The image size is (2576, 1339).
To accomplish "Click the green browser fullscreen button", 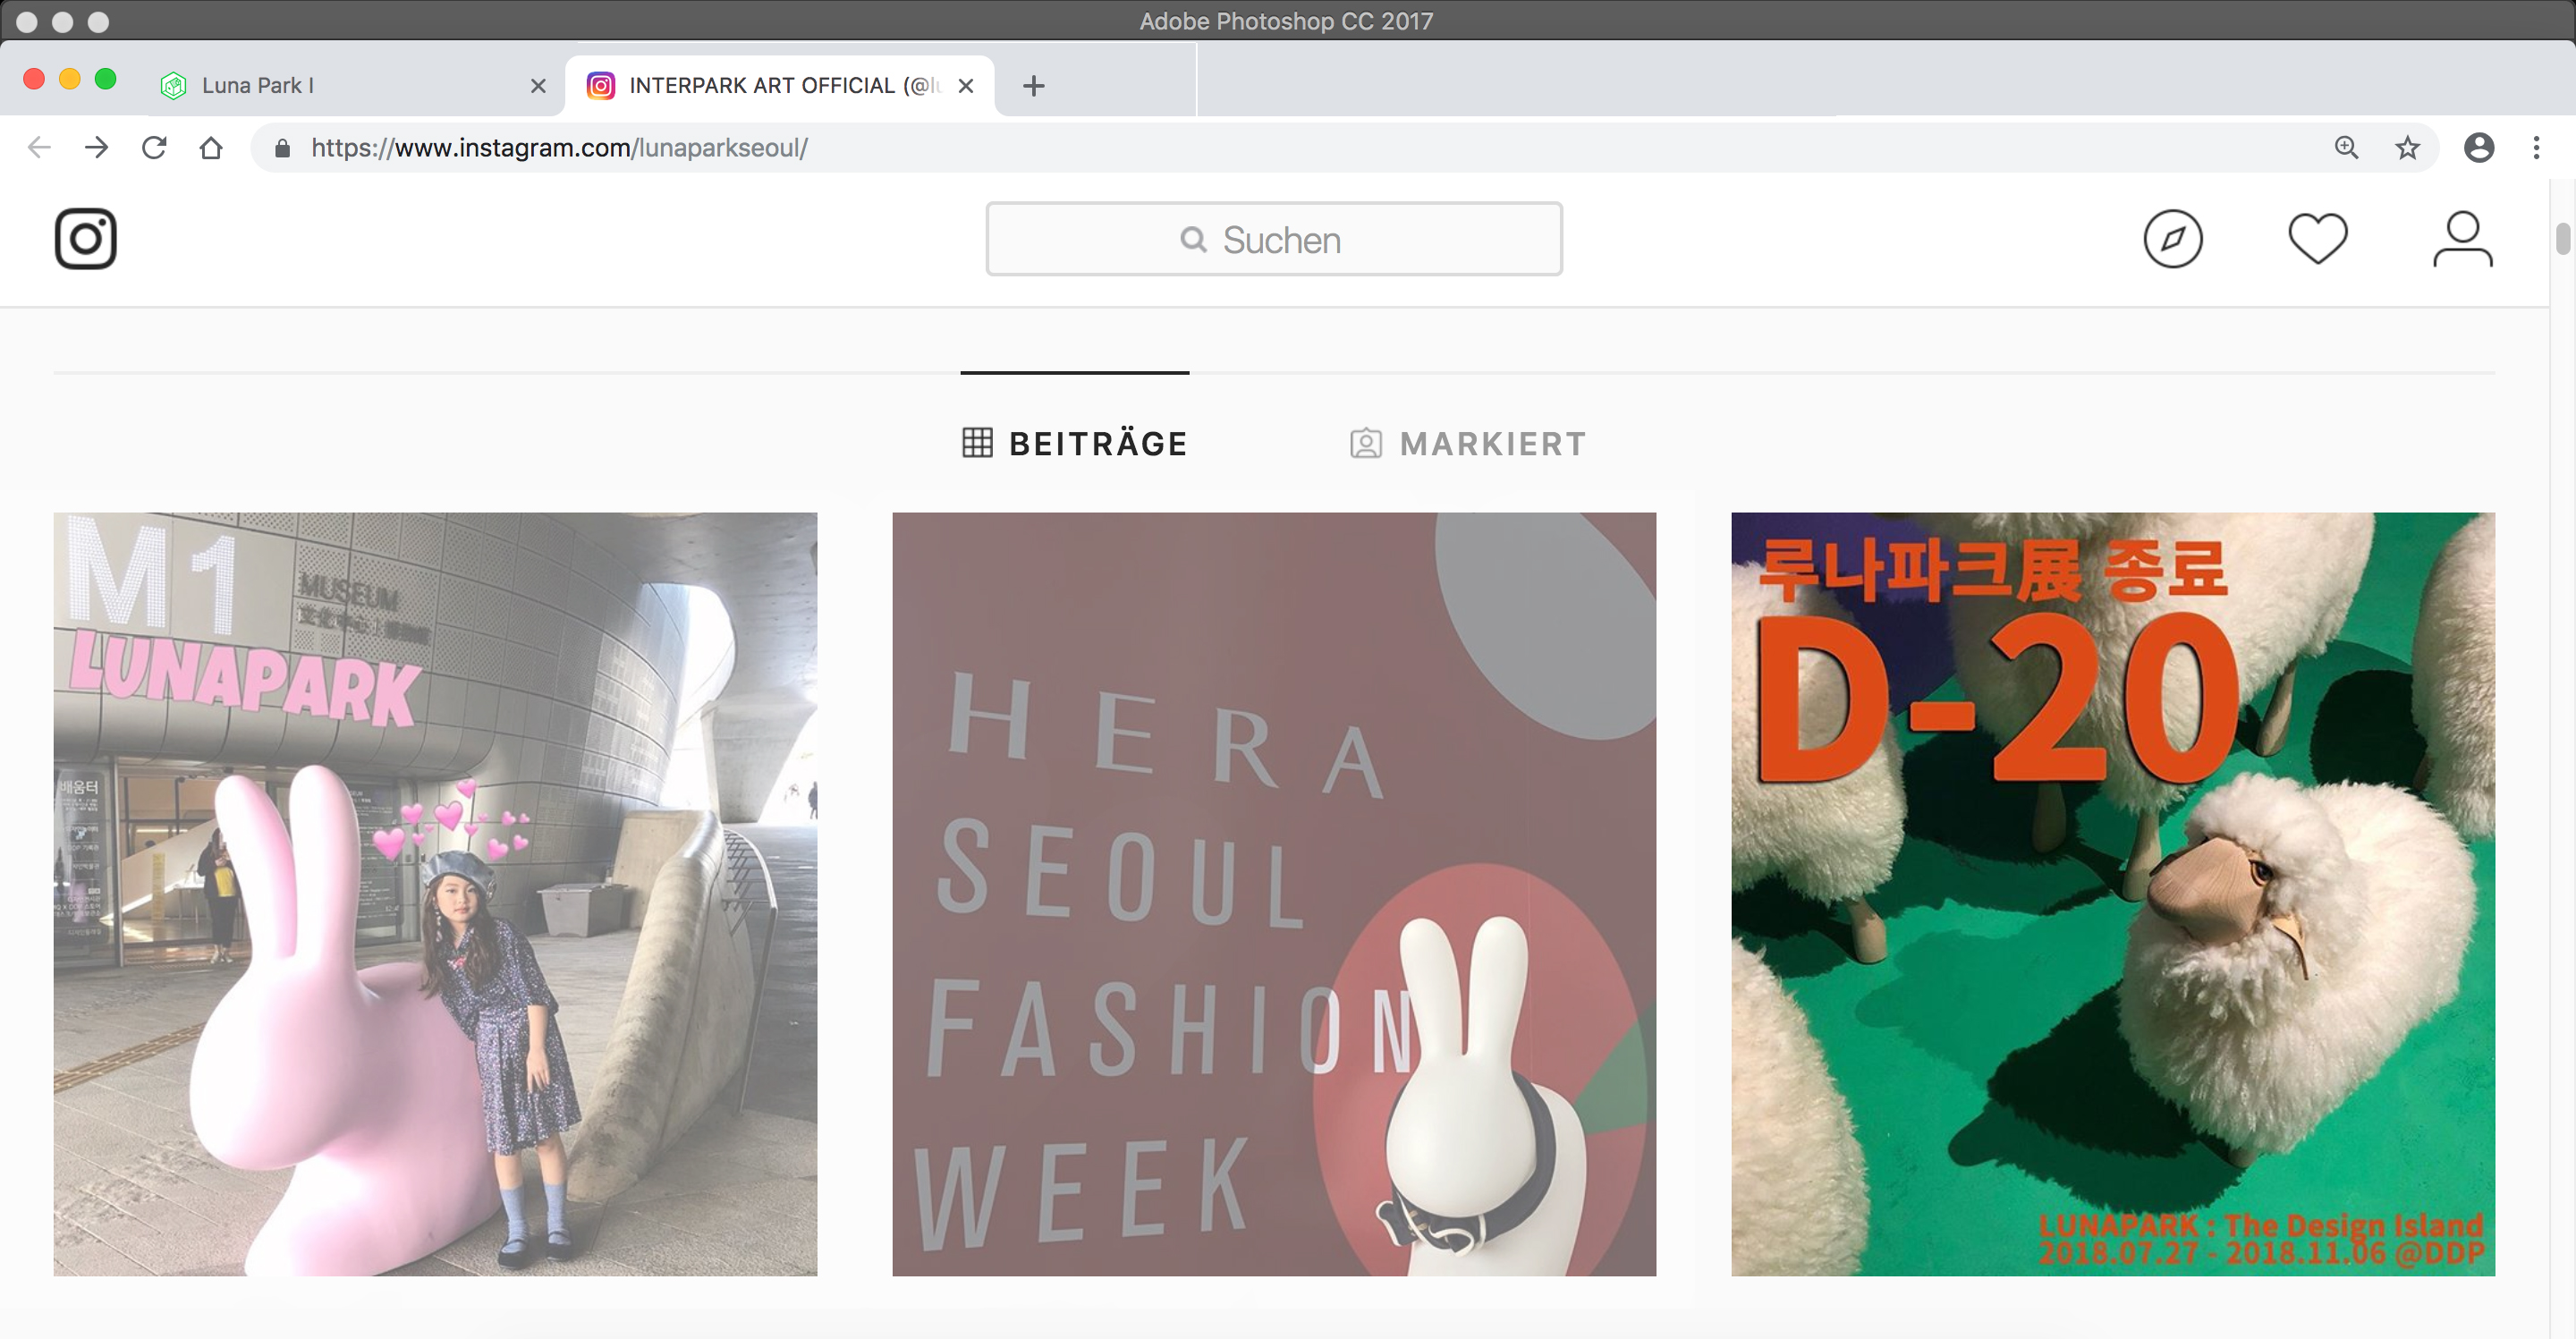I will (x=106, y=80).
